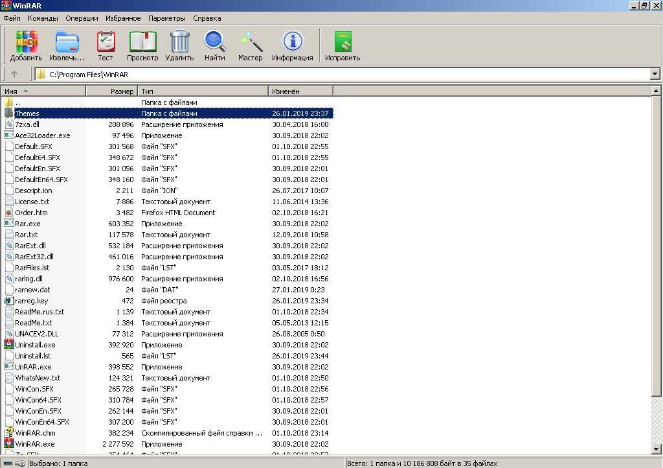Image resolution: width=663 pixels, height=468 pixels.
Task: Click the scrollbar down arrow
Action: pyautogui.click(x=656, y=449)
